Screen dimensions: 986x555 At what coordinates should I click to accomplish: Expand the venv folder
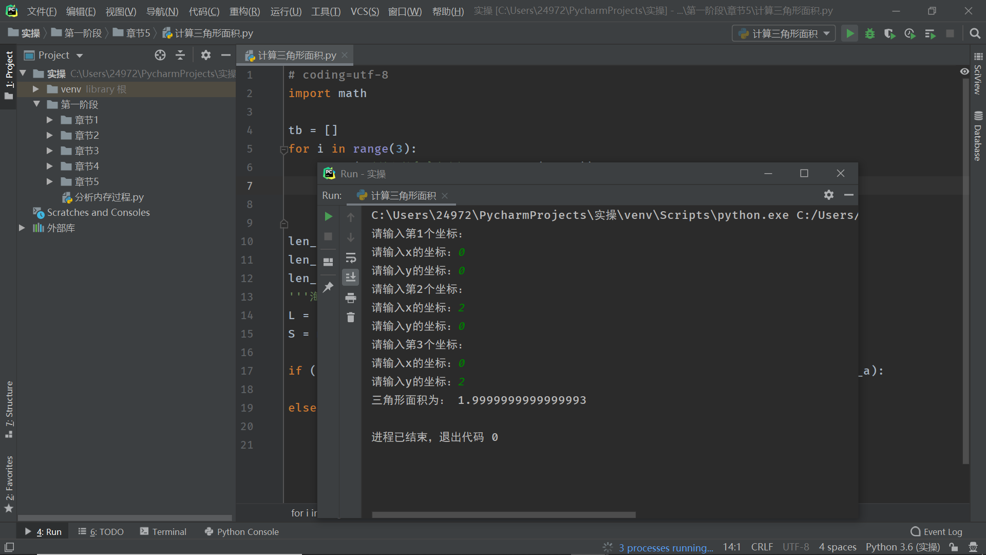[x=36, y=89]
